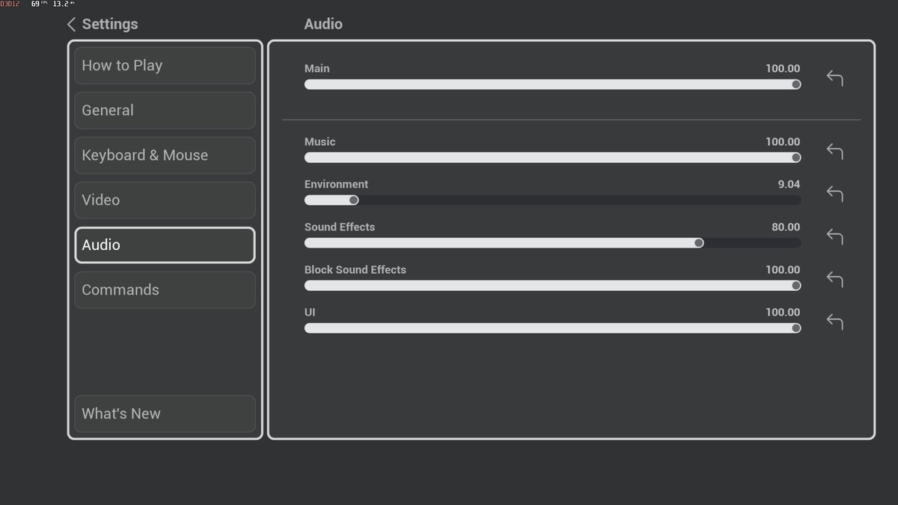
Task: Click the UI value 100.00
Action: (x=783, y=312)
